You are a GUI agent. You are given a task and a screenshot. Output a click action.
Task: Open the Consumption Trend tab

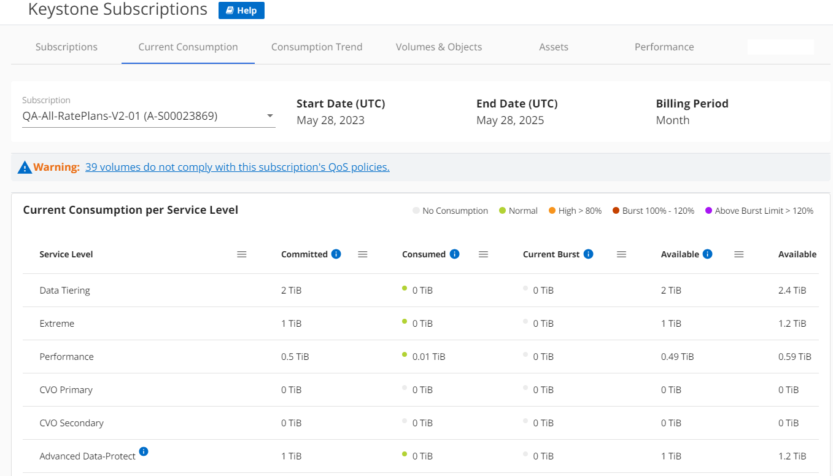[x=317, y=47]
